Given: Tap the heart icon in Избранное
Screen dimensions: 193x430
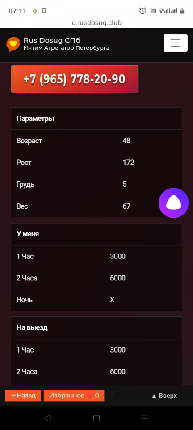Looking at the screenshot, I should (90, 396).
